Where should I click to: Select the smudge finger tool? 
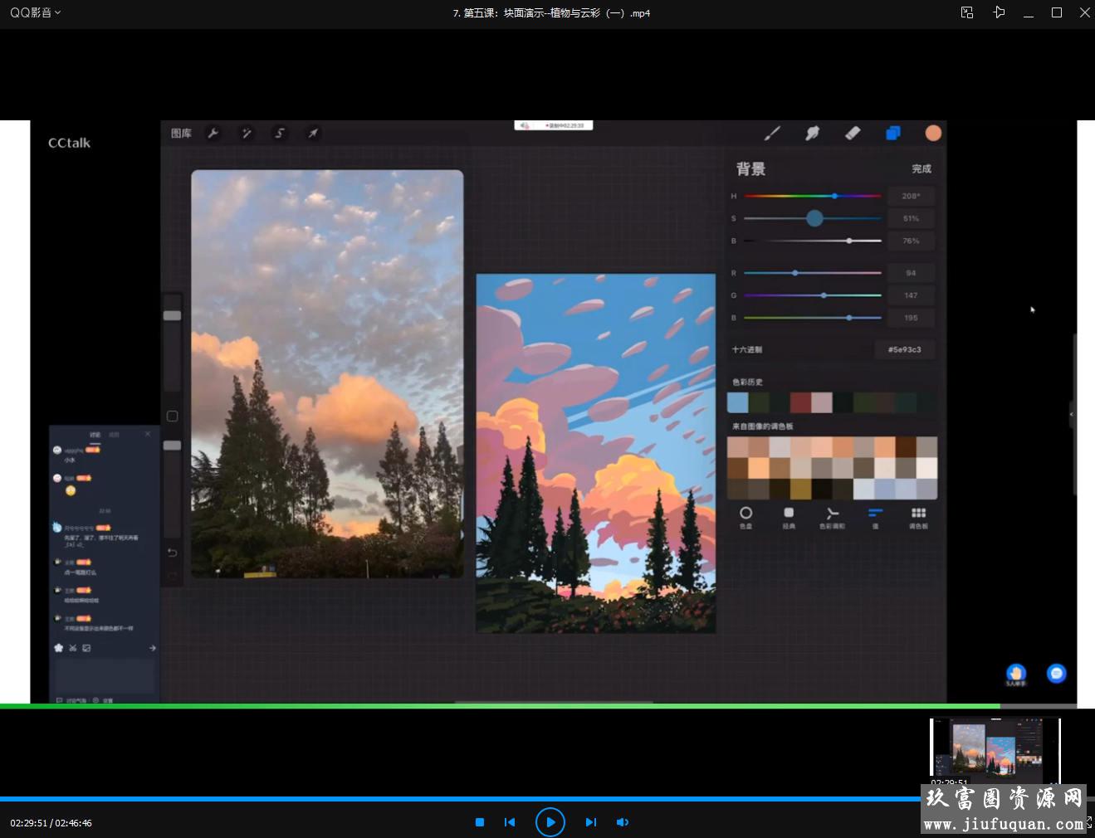812,134
